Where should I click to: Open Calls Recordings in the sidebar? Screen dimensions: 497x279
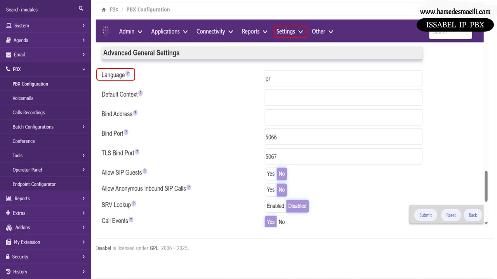point(29,112)
